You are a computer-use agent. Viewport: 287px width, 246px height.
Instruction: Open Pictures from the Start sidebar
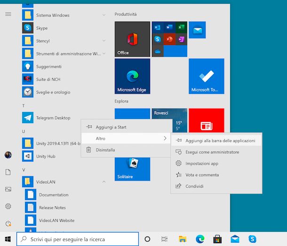(x=8, y=189)
